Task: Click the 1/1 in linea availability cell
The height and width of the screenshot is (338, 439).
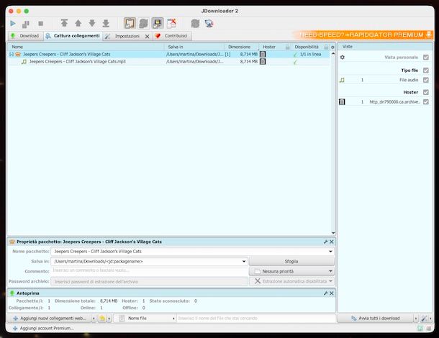Action: (310, 54)
